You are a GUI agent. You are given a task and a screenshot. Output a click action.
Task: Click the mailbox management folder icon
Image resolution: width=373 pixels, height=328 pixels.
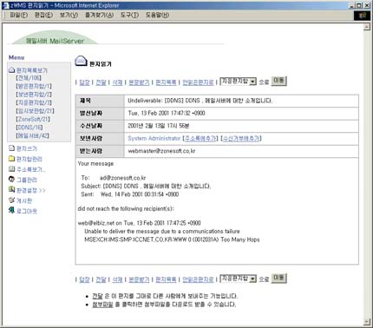[x=11, y=159]
